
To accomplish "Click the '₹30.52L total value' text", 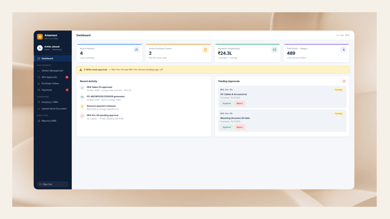I will pos(158,58).
